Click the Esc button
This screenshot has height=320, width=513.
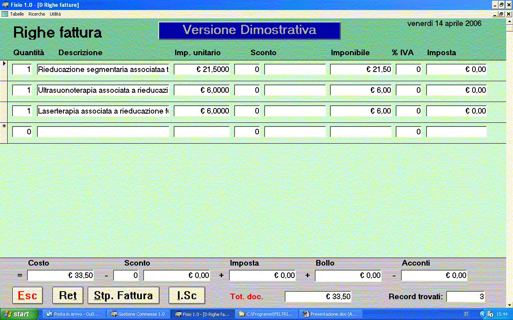pos(28,296)
